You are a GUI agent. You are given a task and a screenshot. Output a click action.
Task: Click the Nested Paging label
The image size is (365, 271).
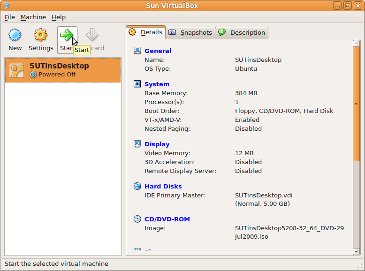click(x=167, y=129)
